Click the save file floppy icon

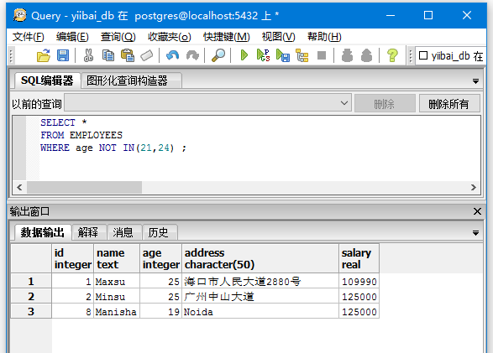[x=63, y=56]
